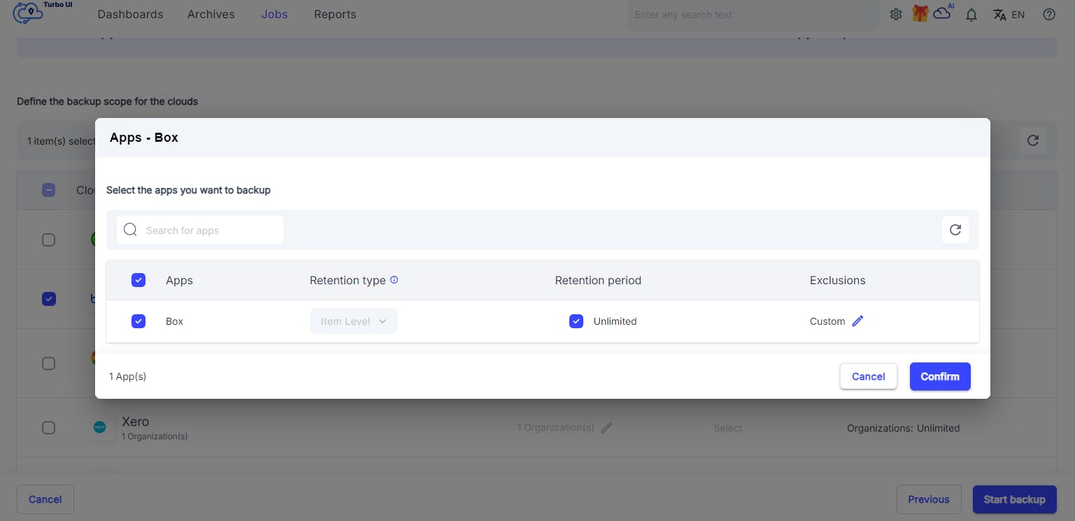1075x521 pixels.
Task: Confirm the app selection
Action: [940, 376]
